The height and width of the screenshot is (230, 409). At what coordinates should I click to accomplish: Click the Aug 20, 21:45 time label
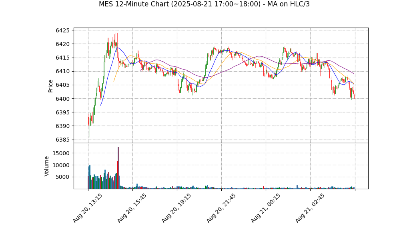221,208
